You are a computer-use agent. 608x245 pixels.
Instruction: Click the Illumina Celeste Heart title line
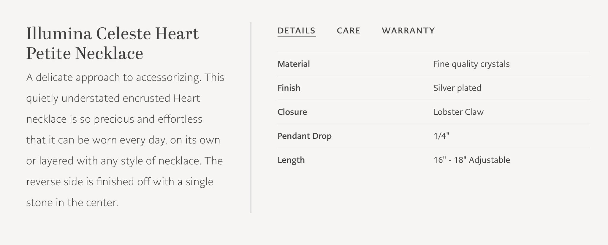pos(113,33)
